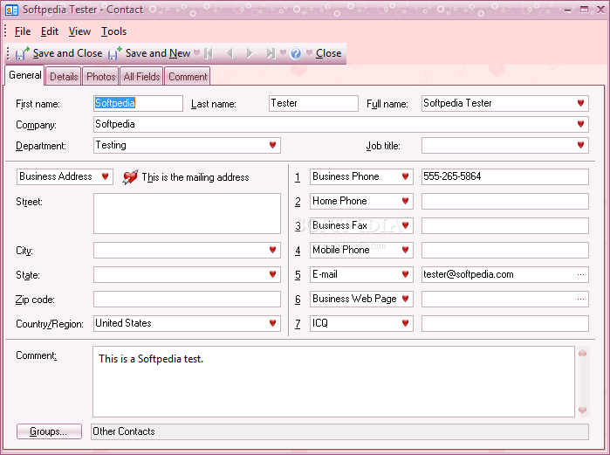Change the Home Phone type dropdown
This screenshot has width=610, height=455.
405,201
